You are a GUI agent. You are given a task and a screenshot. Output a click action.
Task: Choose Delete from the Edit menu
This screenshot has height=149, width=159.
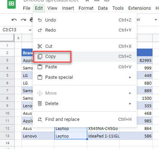coord(85,104)
